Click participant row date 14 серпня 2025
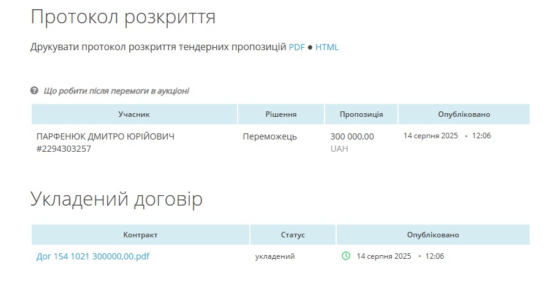 430,136
